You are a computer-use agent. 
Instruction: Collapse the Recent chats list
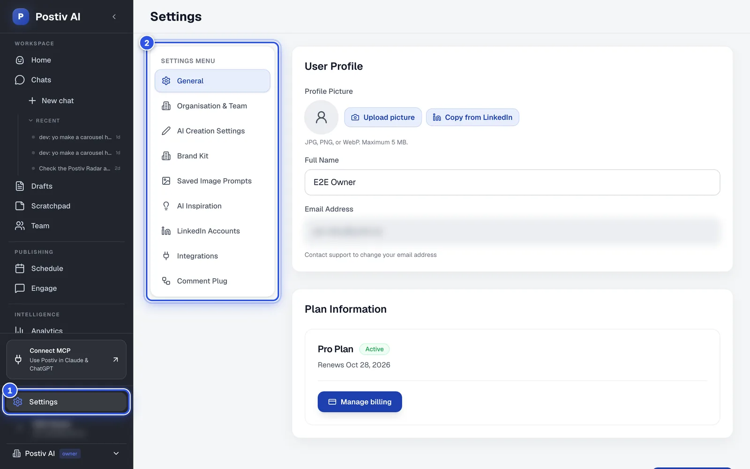click(x=44, y=121)
